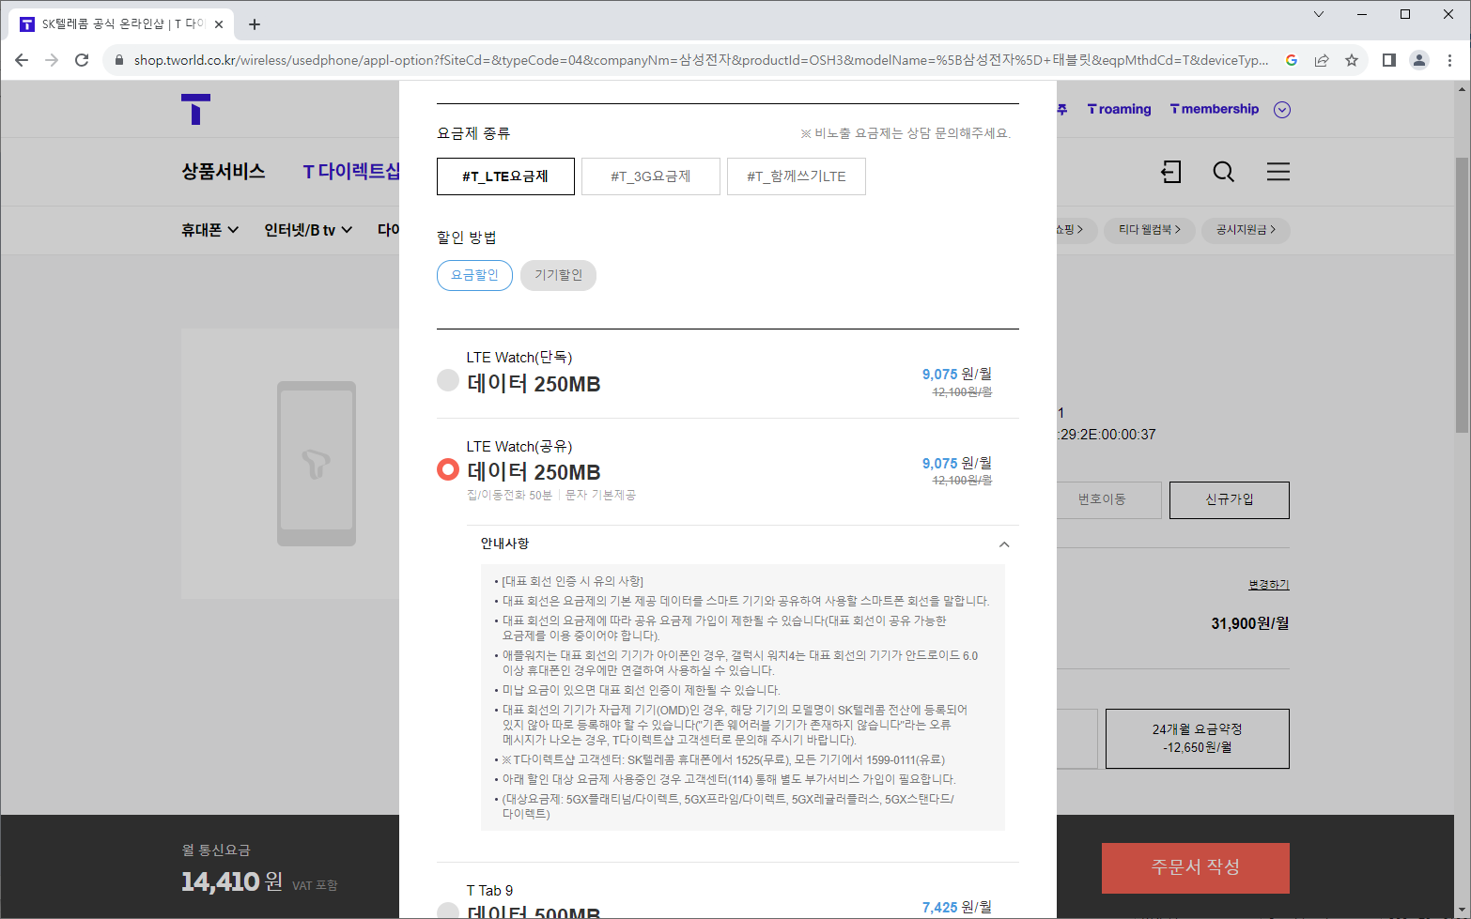This screenshot has height=919, width=1471.
Task: Open the T membership link
Action: pyautogui.click(x=1214, y=110)
